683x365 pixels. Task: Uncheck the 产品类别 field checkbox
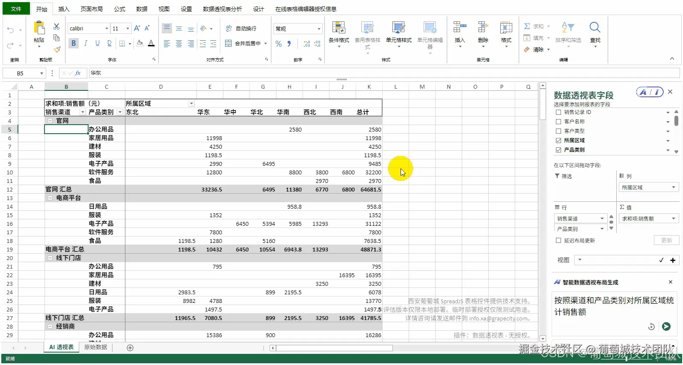pyautogui.click(x=558, y=150)
